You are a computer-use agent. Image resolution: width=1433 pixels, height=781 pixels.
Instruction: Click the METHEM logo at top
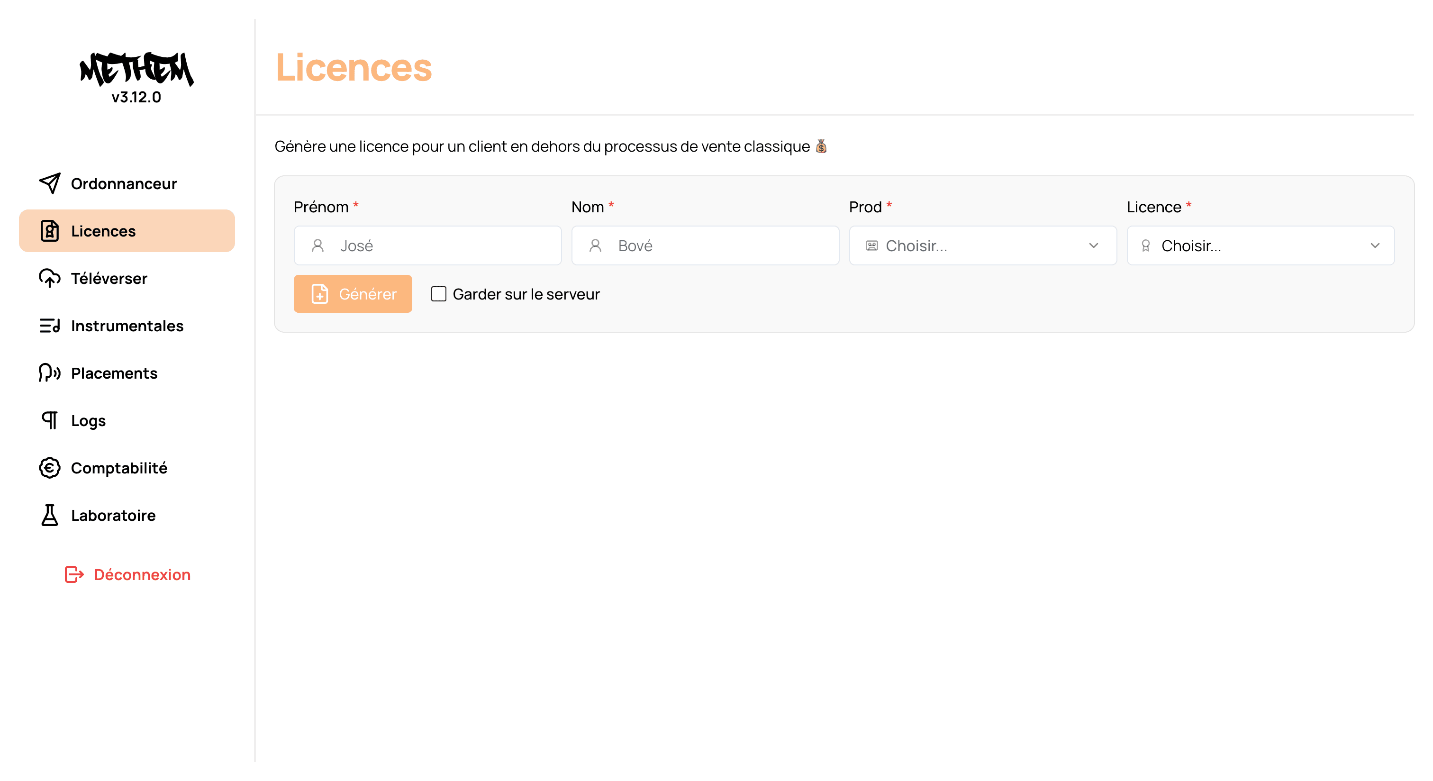click(x=136, y=70)
